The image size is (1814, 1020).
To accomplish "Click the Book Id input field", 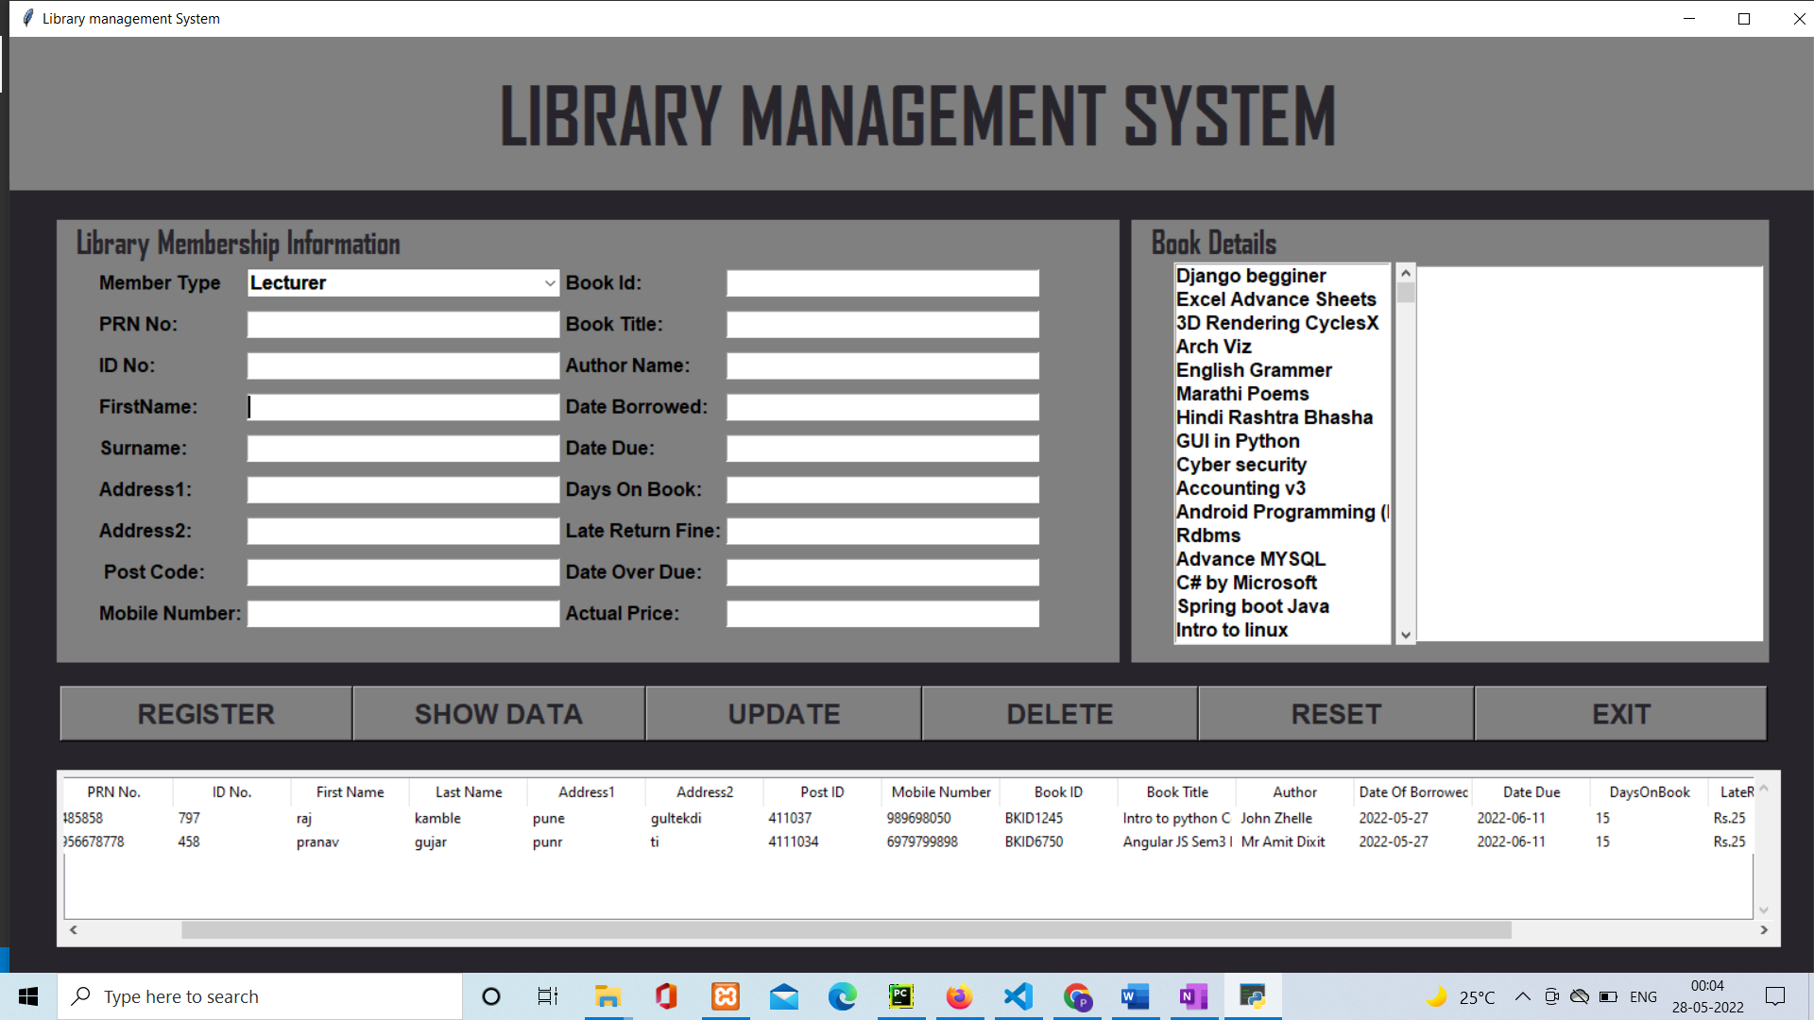I will pos(882,283).
